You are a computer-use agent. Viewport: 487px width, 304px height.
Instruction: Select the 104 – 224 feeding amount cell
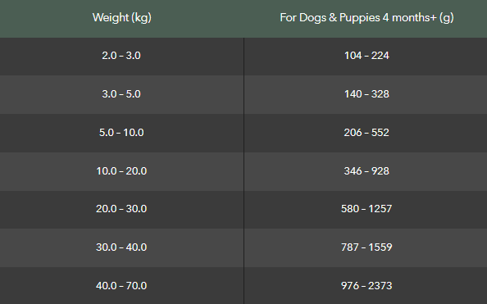pos(366,57)
